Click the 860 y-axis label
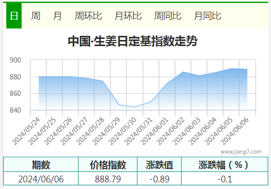This screenshot has height=189, width=271. pos(15,93)
